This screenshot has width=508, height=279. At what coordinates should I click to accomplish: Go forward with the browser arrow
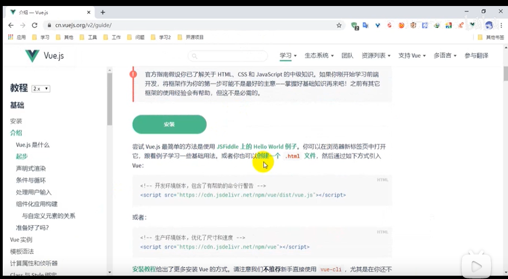point(23,25)
